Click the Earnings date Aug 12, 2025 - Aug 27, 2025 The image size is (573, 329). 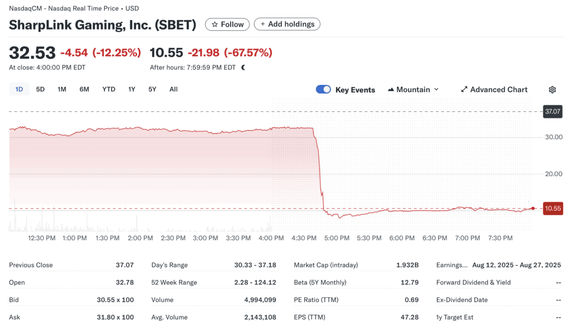[517, 265]
